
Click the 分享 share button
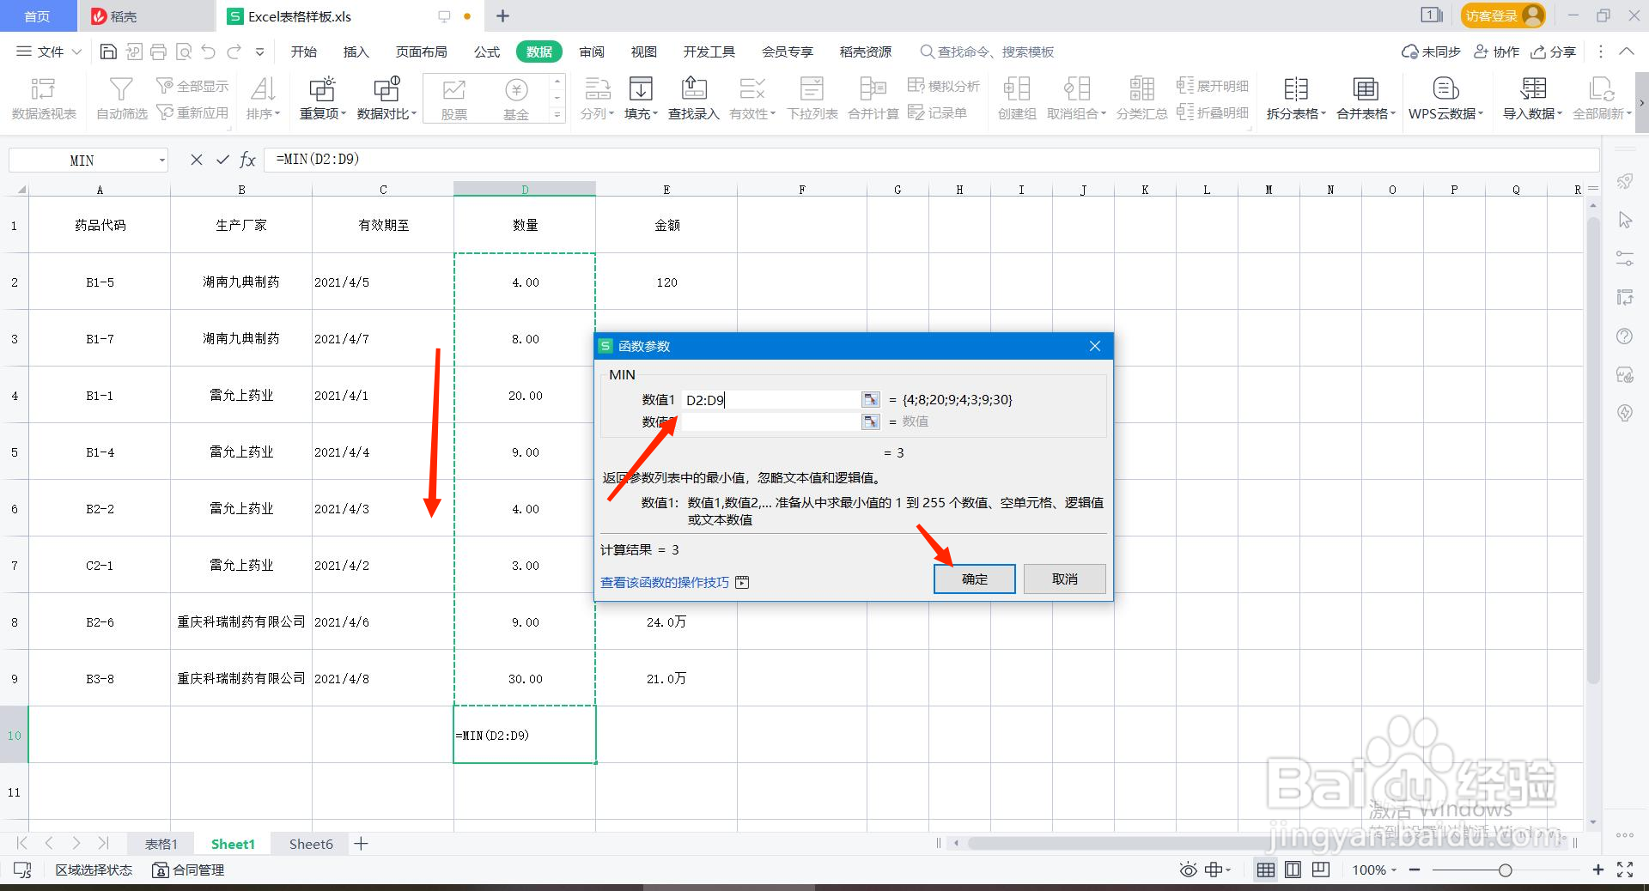click(x=1554, y=52)
